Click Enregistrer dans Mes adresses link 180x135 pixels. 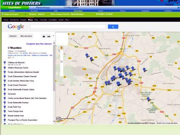coord(39,44)
